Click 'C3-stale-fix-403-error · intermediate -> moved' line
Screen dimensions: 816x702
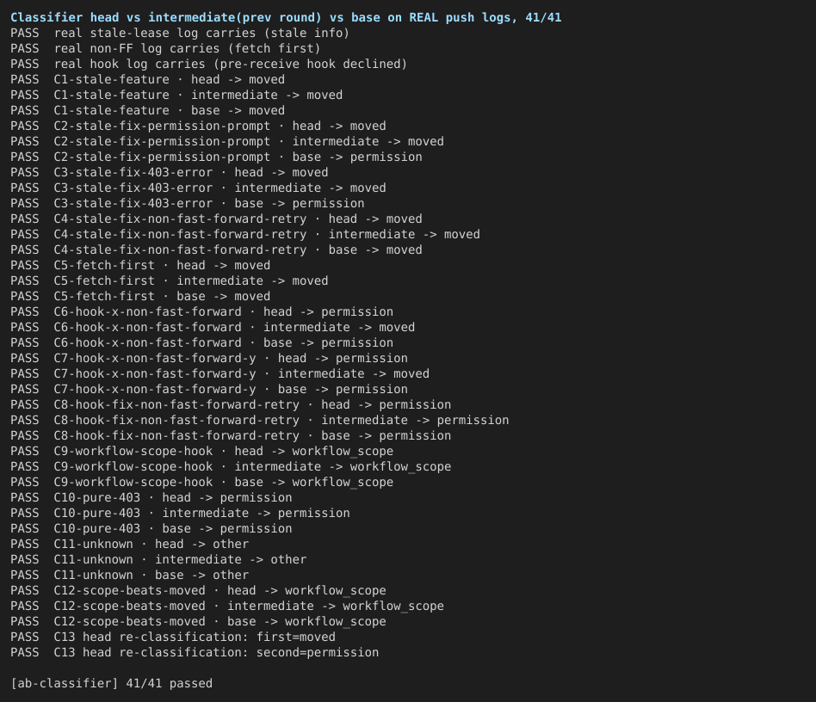click(198, 188)
